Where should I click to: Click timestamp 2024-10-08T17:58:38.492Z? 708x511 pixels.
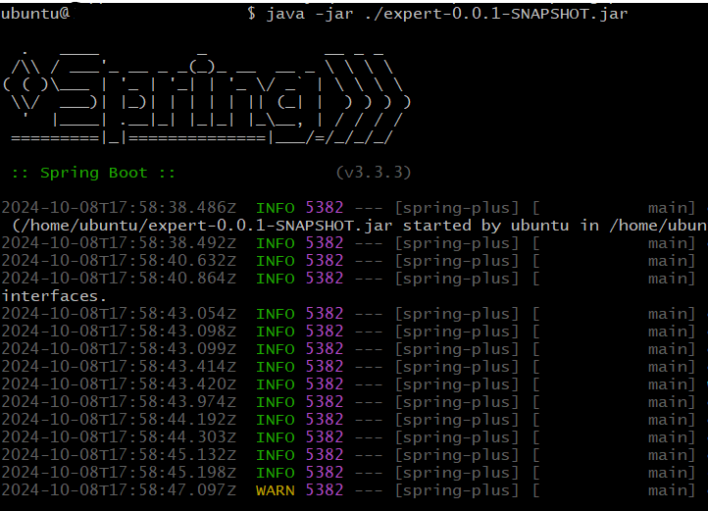coord(119,243)
